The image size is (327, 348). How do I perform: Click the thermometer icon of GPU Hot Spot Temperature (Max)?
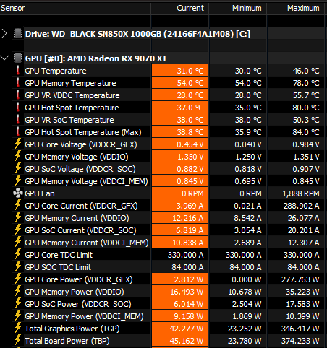(x=18, y=131)
